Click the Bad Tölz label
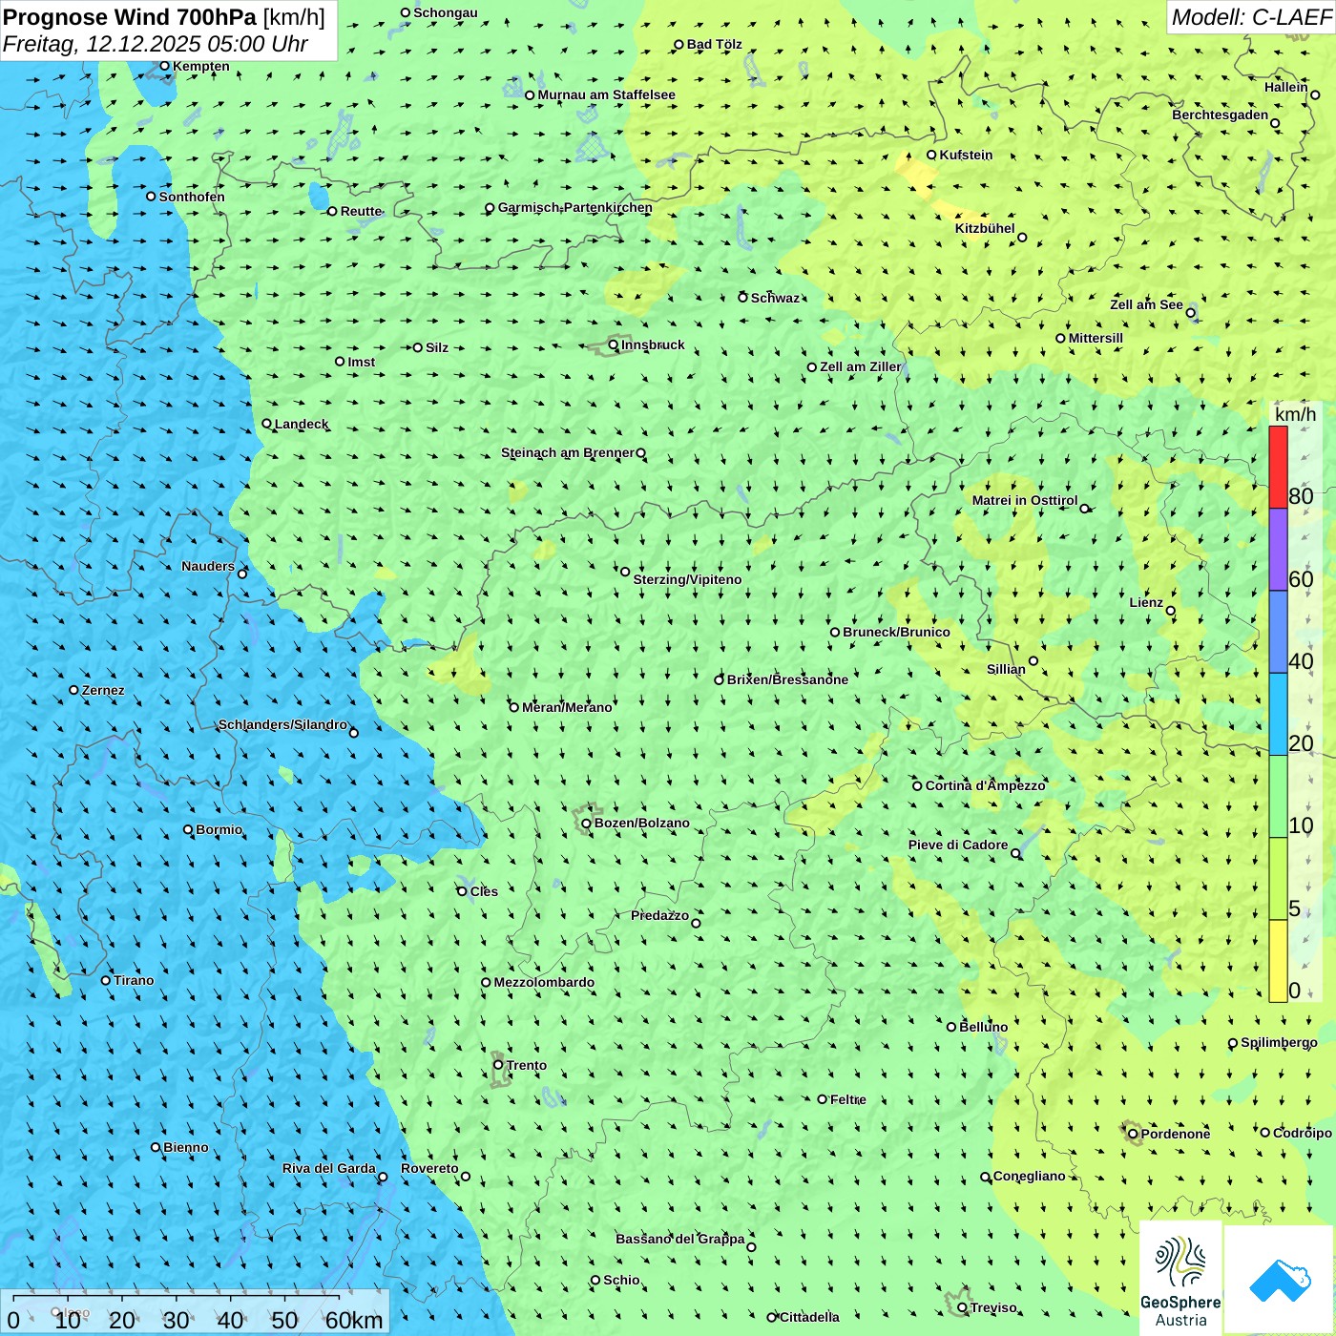 [715, 44]
